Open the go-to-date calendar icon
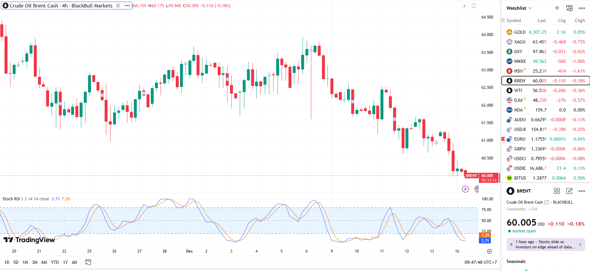590x271 pixels. 88,262
